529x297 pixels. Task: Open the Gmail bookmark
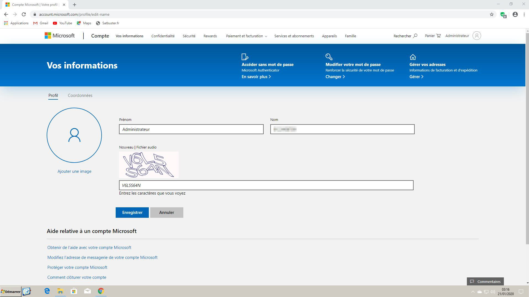tap(41, 23)
